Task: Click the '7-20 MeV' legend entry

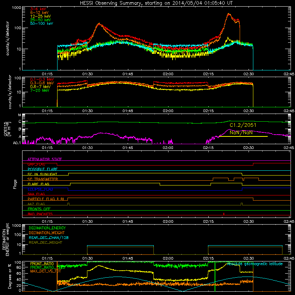Action: click(x=40, y=90)
